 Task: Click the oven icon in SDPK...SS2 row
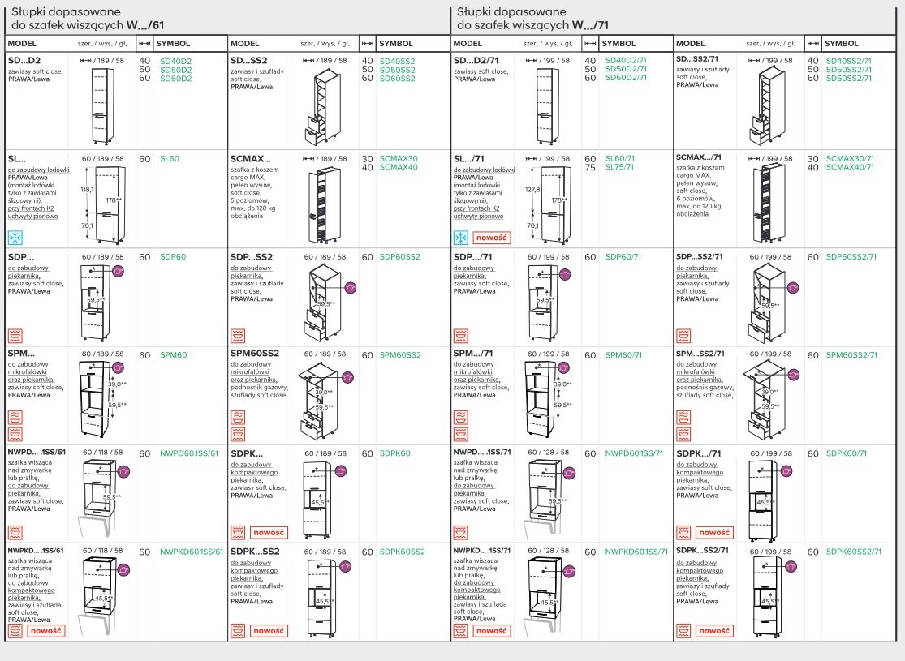[238, 630]
